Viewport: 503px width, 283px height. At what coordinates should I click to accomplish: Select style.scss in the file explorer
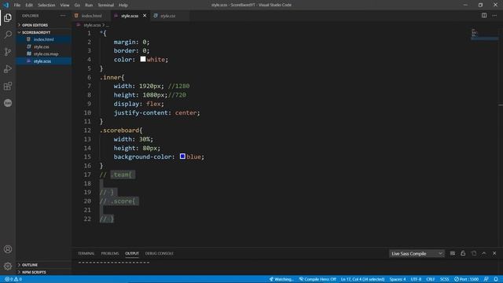point(44,61)
